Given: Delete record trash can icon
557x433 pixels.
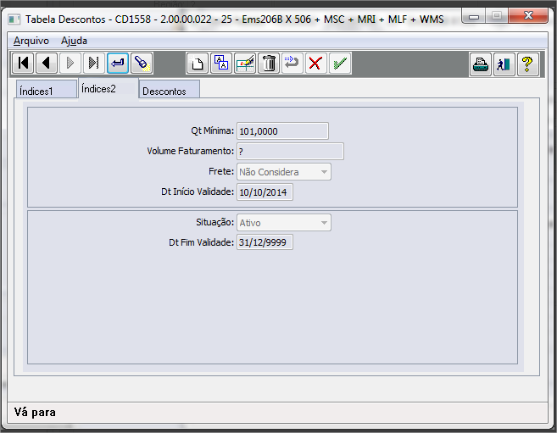Looking at the screenshot, I should [269, 64].
